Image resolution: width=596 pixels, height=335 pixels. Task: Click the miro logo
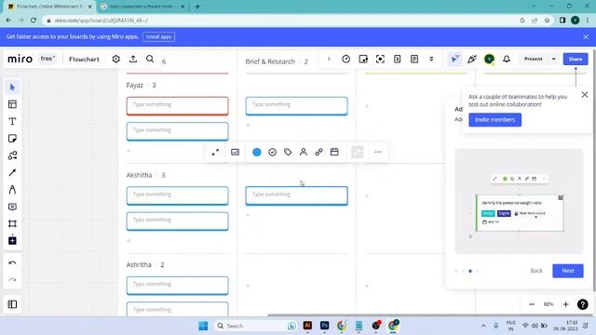pyautogui.click(x=20, y=59)
